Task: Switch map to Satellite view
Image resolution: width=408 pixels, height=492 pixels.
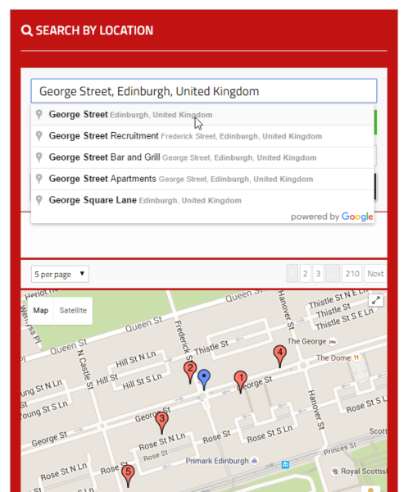Action: click(73, 310)
